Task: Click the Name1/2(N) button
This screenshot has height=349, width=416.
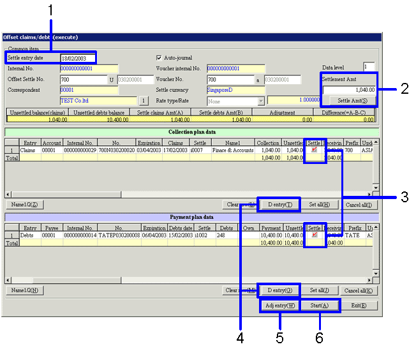Action: tap(25, 290)
